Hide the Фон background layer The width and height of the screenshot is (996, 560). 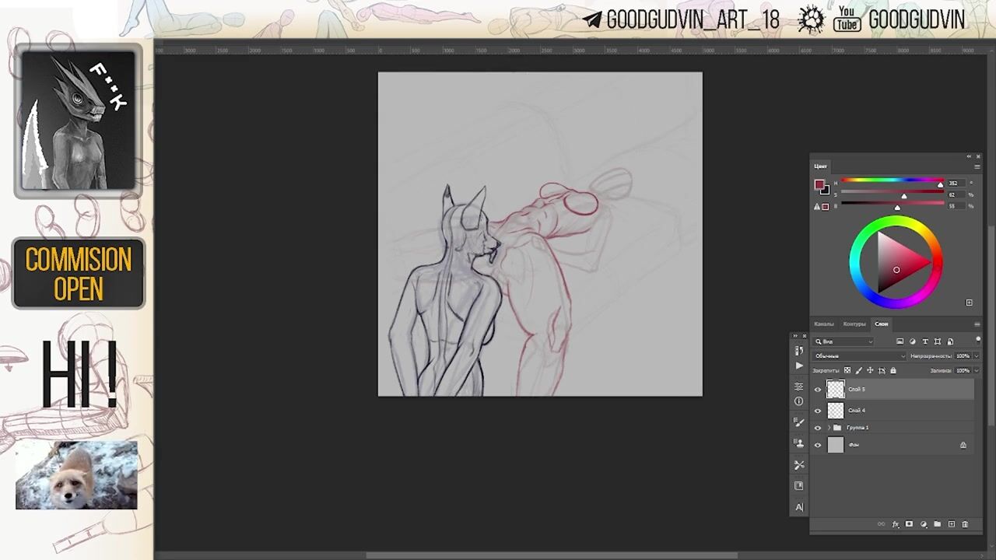pyautogui.click(x=818, y=445)
